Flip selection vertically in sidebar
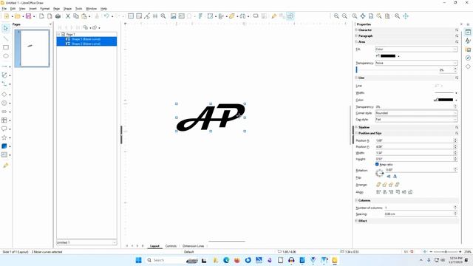The width and height of the screenshot is (473, 266). [x=389, y=177]
